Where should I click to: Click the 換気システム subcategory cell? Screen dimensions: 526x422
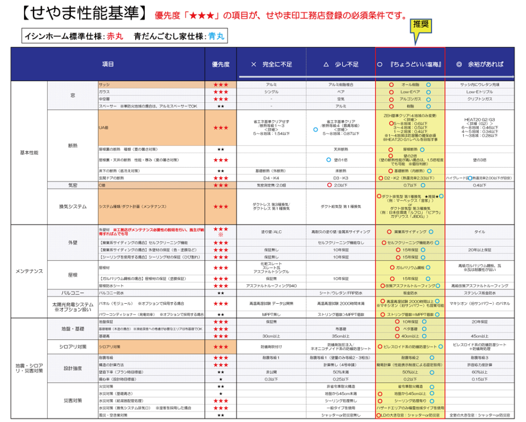(x=73, y=207)
